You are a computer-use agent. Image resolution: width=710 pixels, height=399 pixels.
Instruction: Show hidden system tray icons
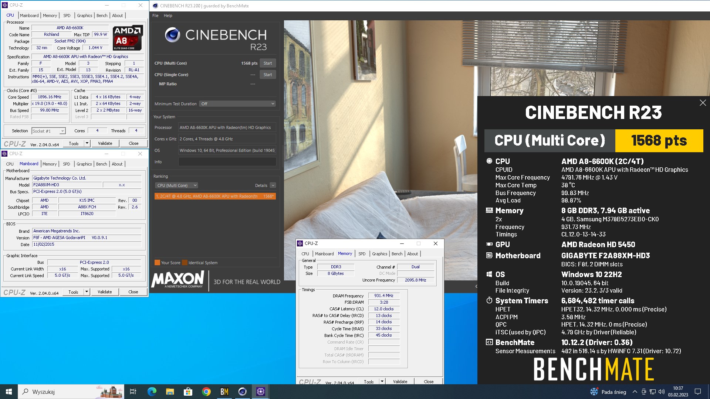pyautogui.click(x=635, y=392)
